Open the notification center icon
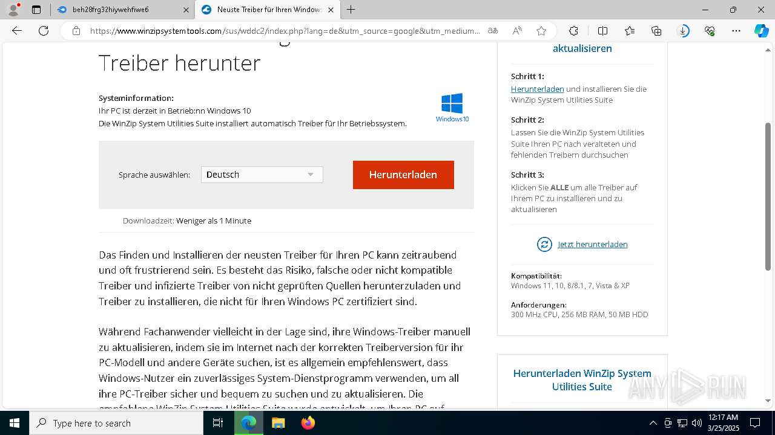 click(755, 423)
